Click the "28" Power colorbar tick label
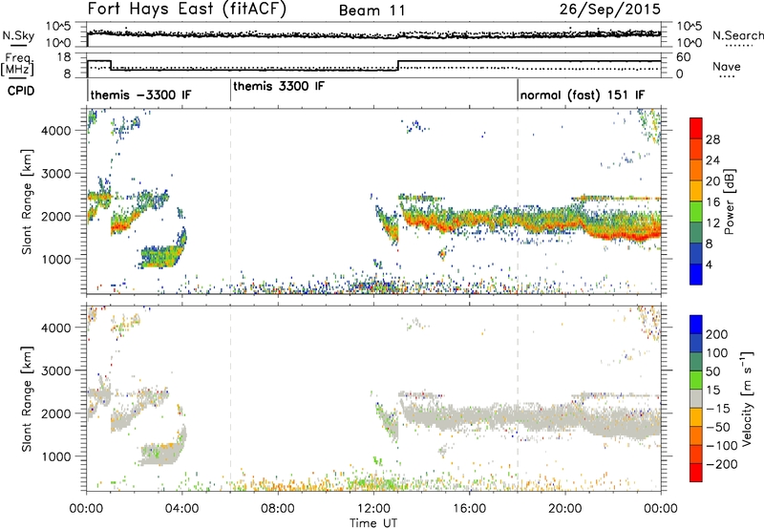Screen dimensions: 764x529 coord(712,139)
